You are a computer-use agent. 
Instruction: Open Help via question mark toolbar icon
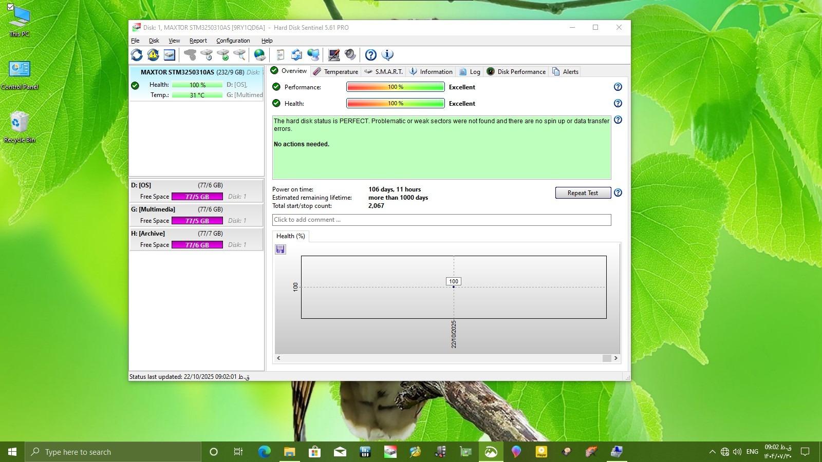(x=370, y=55)
